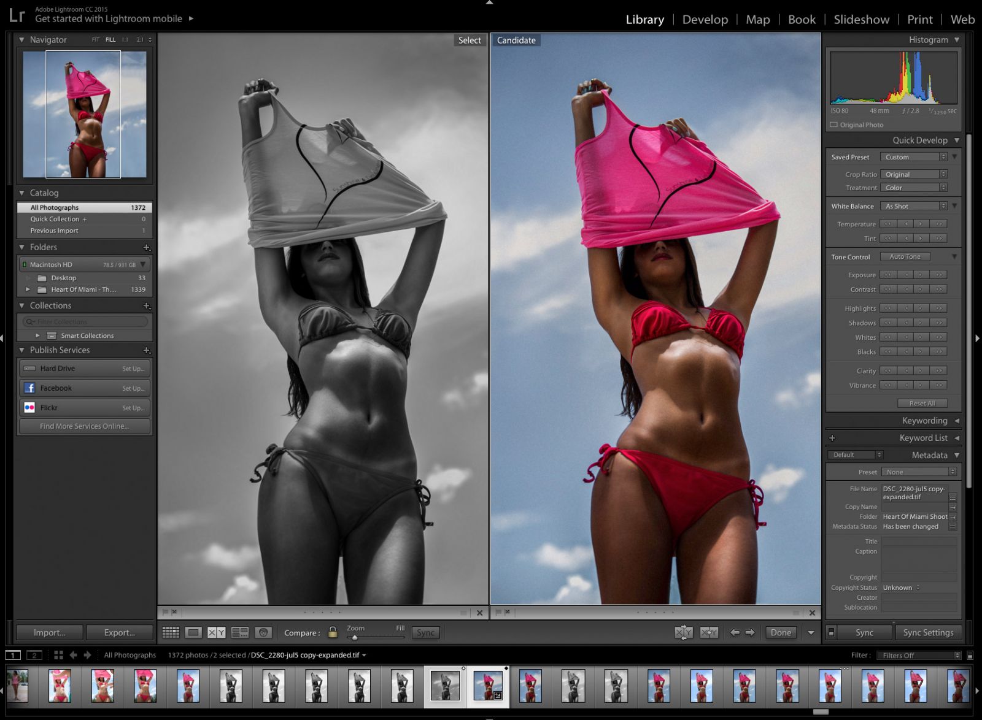Click the Sync Settings button
The width and height of the screenshot is (982, 720).
[x=929, y=632]
